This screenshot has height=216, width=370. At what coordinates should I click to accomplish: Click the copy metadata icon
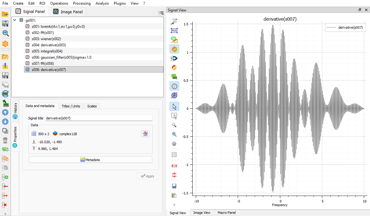(5, 159)
